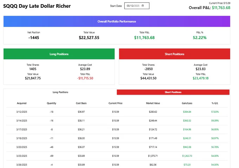Click the market value $717.14 cell
The image size is (239, 168).
pos(153,147)
